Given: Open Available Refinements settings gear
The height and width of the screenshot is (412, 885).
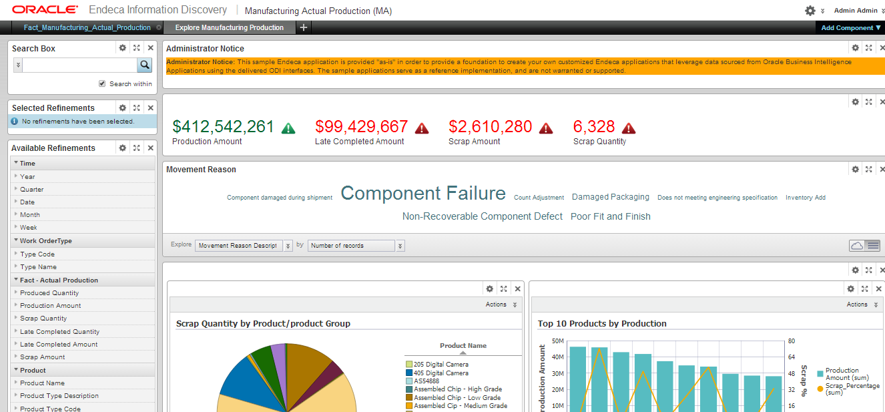Looking at the screenshot, I should coord(122,148).
